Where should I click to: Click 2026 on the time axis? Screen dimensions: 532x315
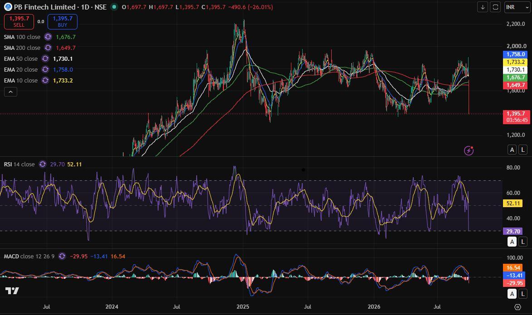point(374,307)
